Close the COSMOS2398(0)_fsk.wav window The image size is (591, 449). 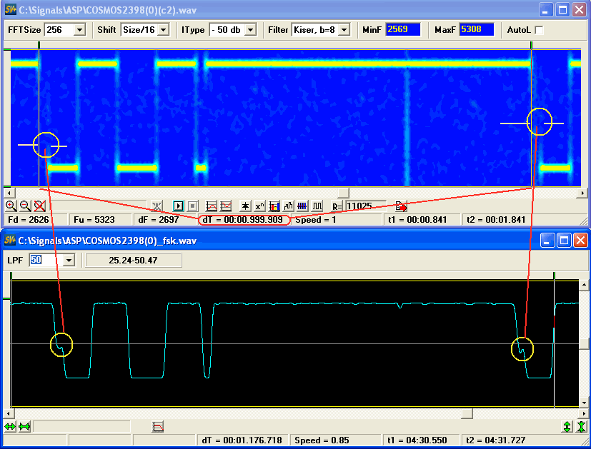pyautogui.click(x=580, y=240)
